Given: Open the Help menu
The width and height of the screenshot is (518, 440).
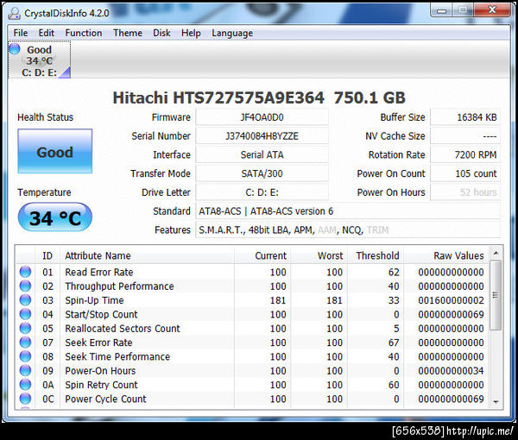Looking at the screenshot, I should click(191, 33).
